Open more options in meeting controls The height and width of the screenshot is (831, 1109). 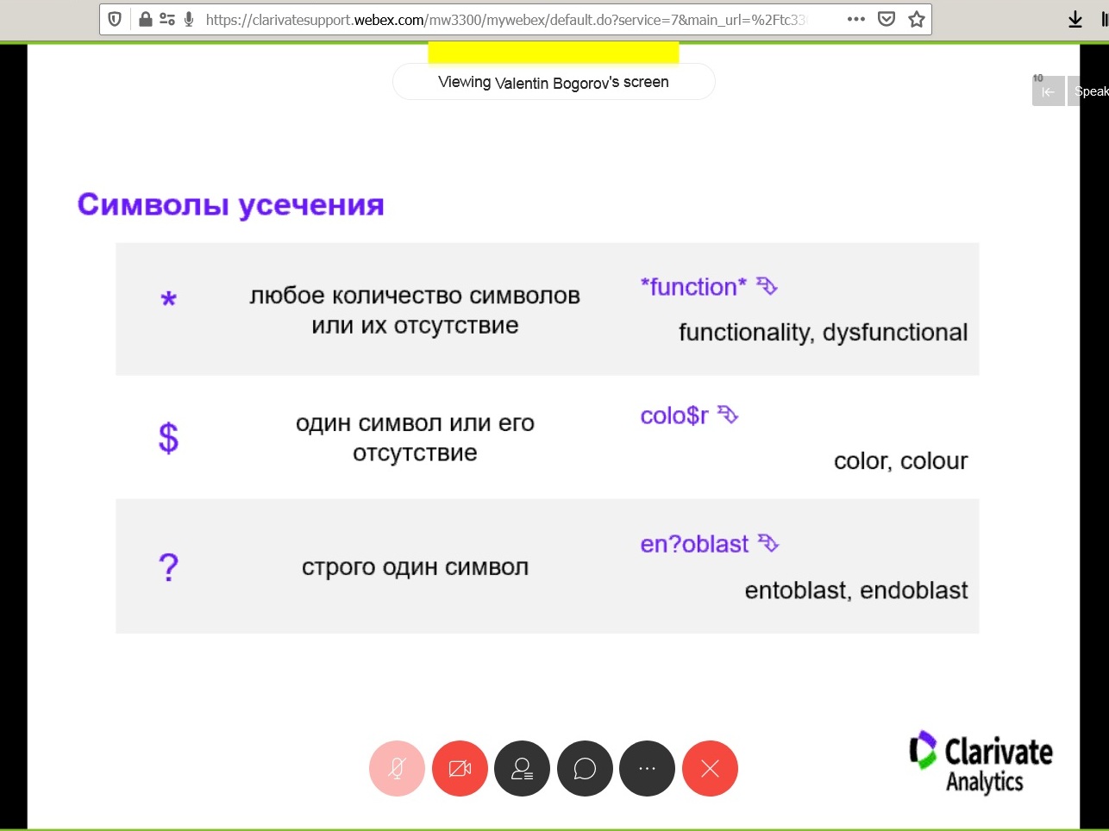pyautogui.click(x=647, y=768)
